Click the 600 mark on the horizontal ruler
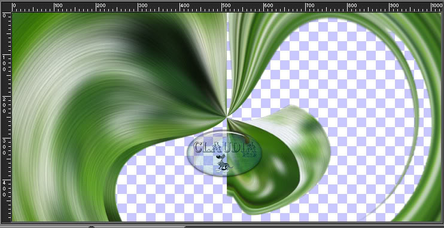This screenshot has width=444, height=228. tap(268, 5)
